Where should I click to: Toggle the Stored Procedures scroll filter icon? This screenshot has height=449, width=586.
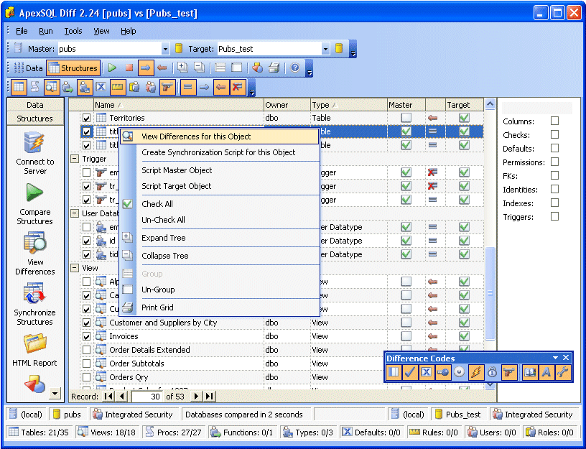pos(34,88)
